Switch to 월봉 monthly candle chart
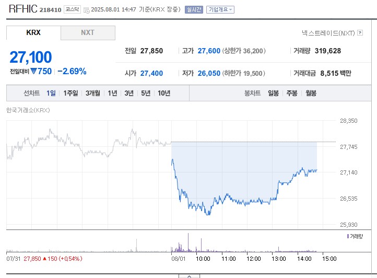377x278 pixels. [x=311, y=93]
